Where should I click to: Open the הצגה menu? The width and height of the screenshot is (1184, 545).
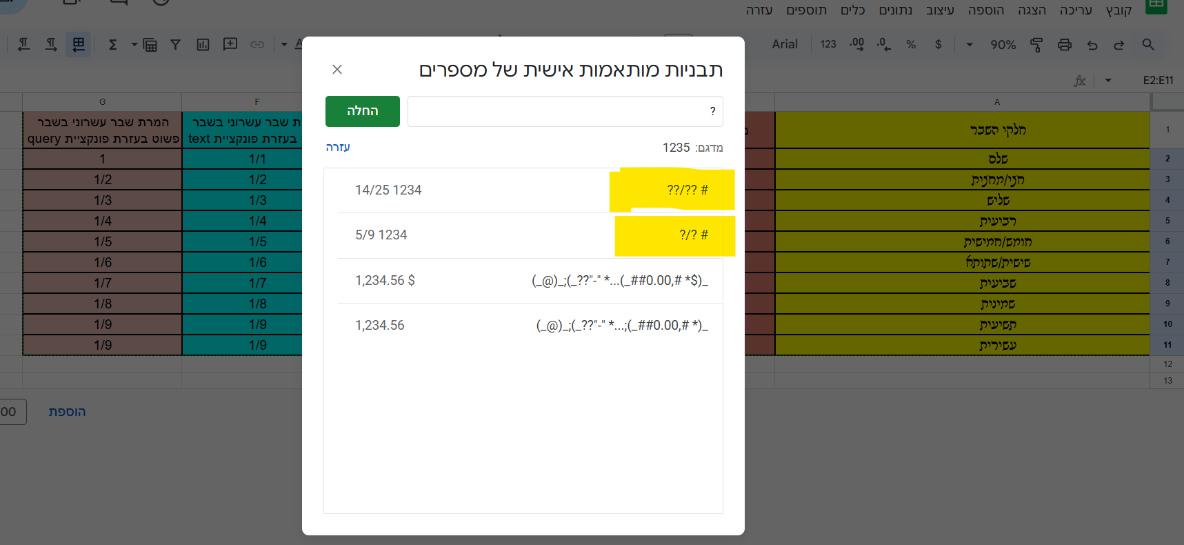1032,10
